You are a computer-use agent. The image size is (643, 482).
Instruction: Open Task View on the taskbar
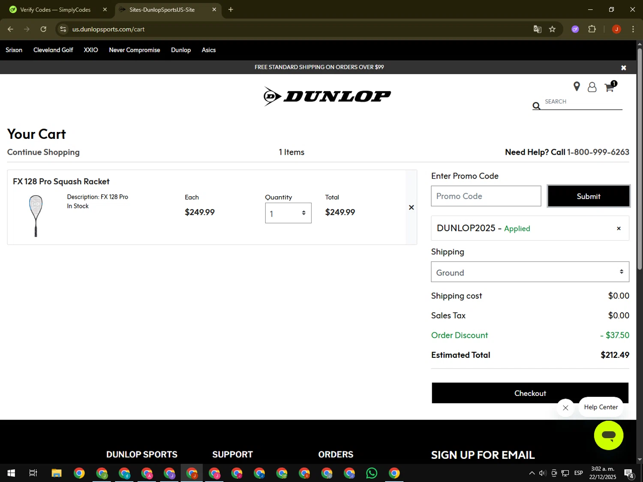[33, 473]
